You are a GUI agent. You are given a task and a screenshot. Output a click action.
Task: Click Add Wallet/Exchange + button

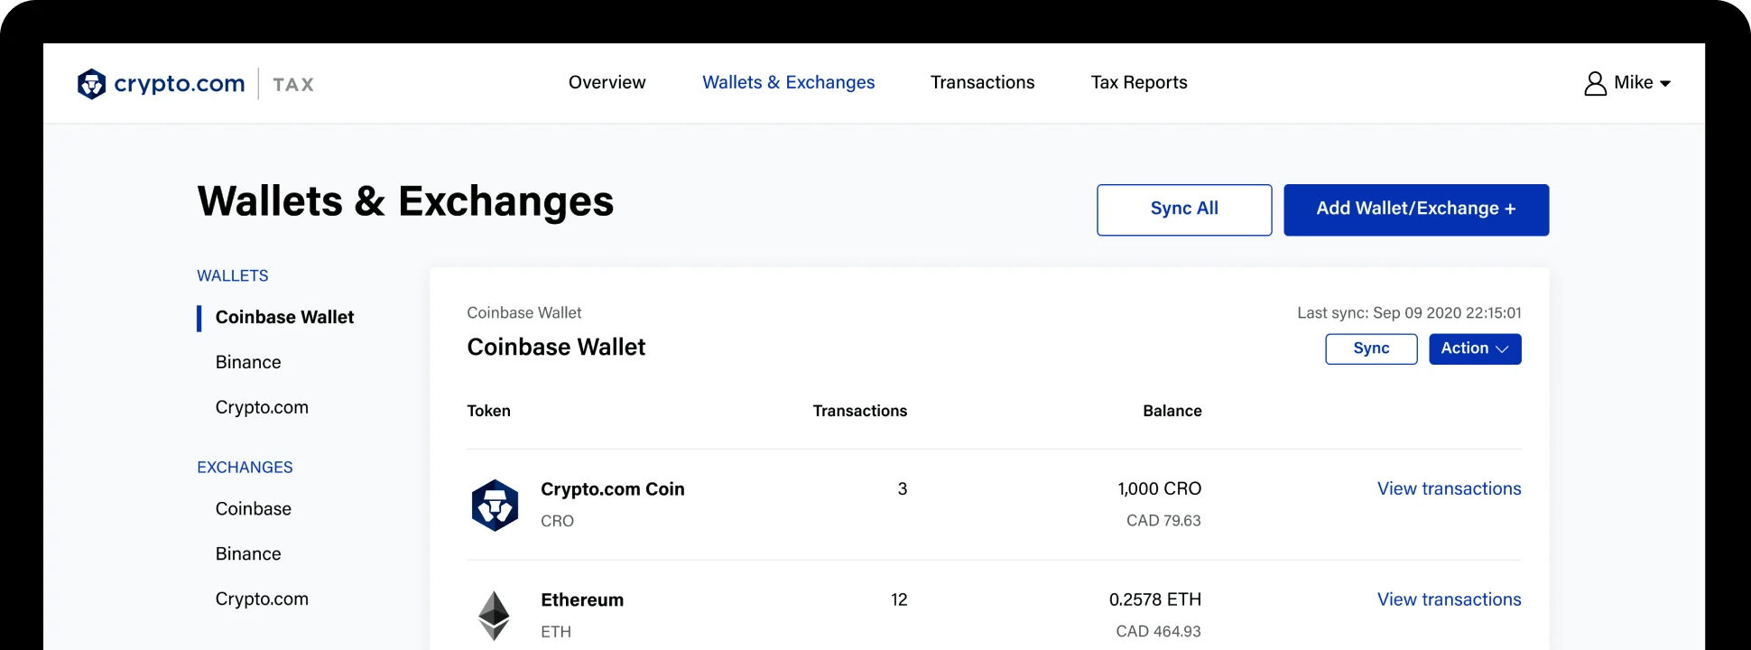(x=1416, y=210)
